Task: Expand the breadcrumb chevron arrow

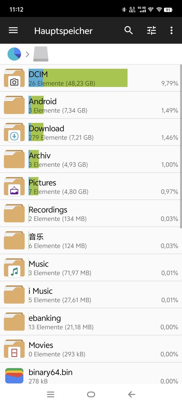Action: 28,54
